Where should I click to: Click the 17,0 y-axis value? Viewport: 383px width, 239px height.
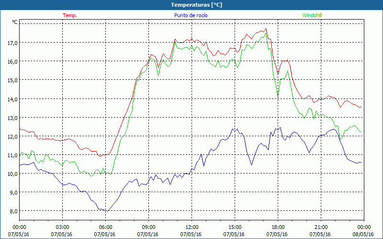tap(13, 43)
